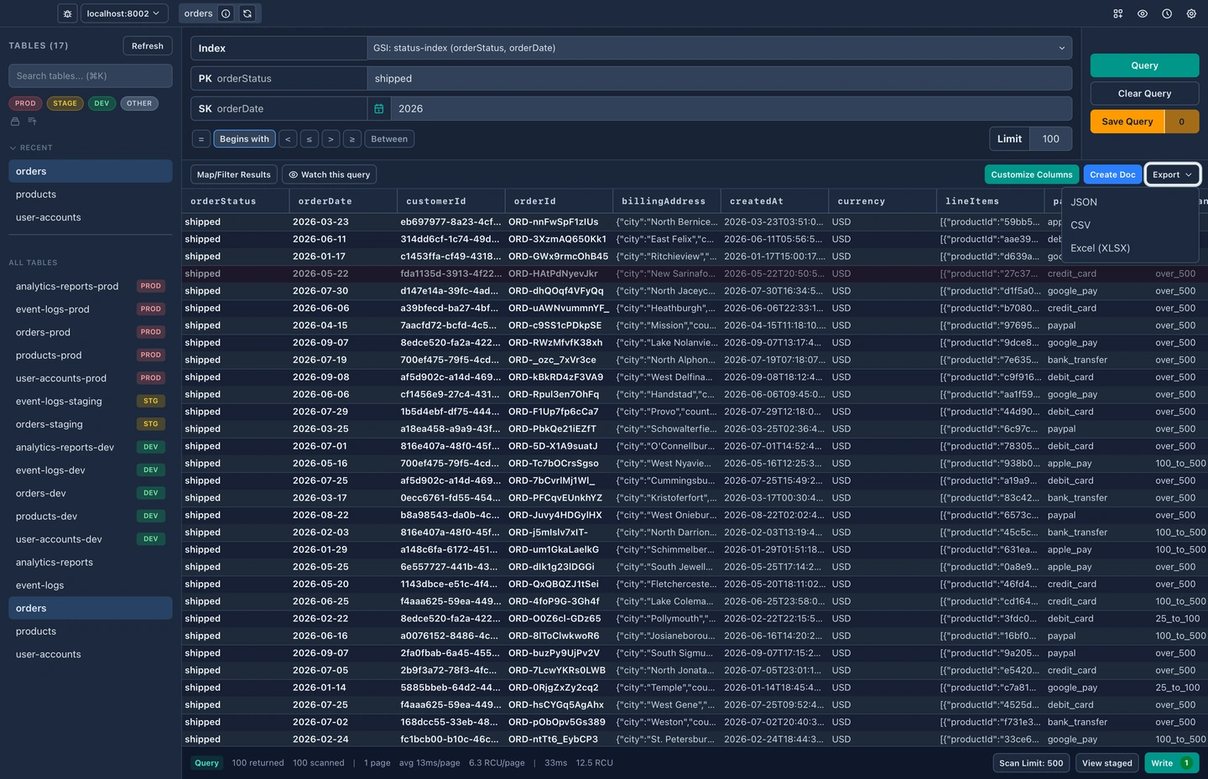Open saved queries count button showing 0
Image resolution: width=1208 pixels, height=779 pixels.
pyautogui.click(x=1182, y=122)
